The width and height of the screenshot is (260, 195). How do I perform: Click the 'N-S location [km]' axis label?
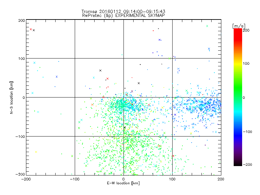tap(11, 97)
